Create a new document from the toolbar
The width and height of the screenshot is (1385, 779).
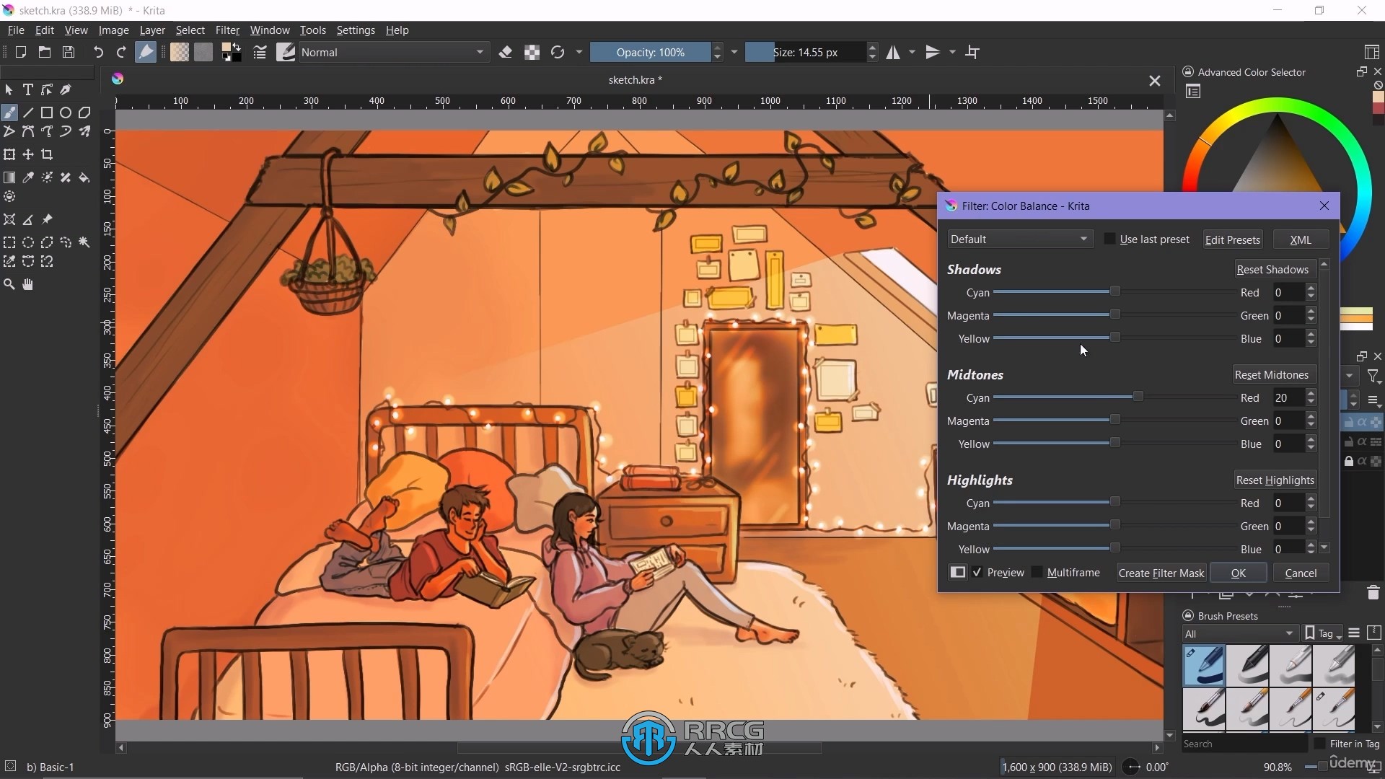[21, 52]
